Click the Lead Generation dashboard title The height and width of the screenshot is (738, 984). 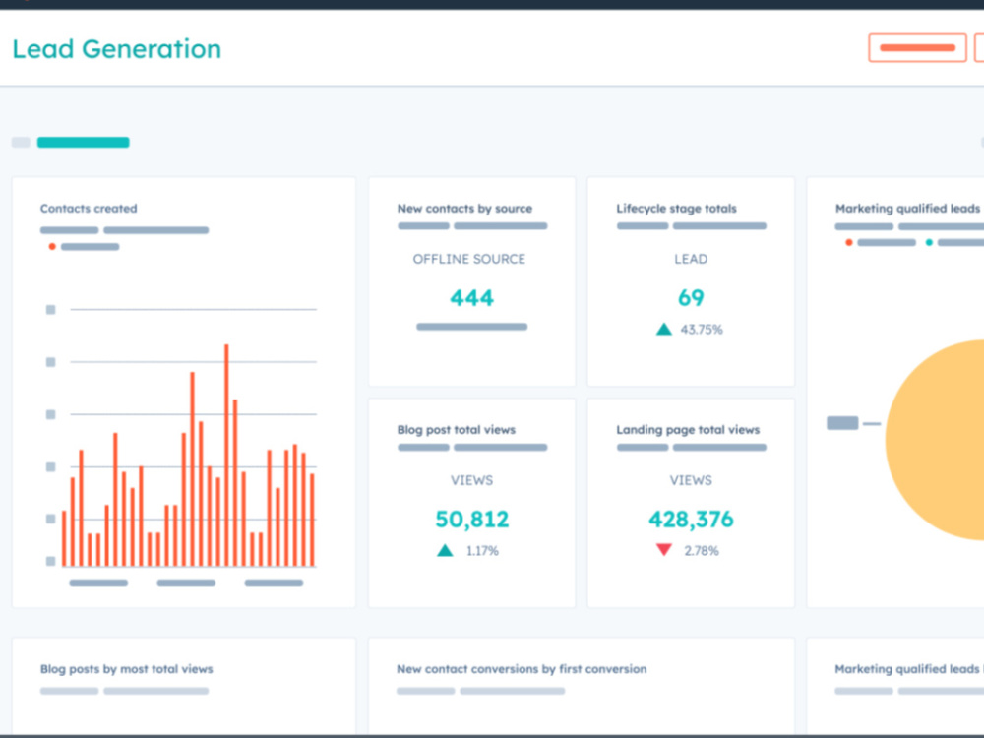coord(117,49)
